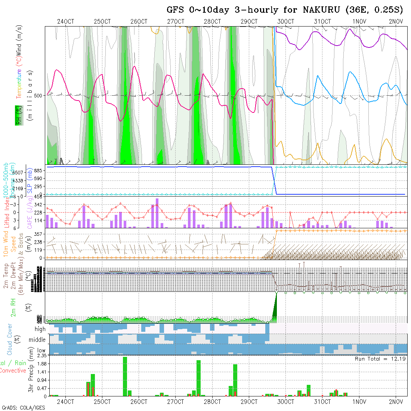The height and width of the screenshot is (411, 411).
Task: Select the 2NOV label on the bottom axis
Action: (396, 402)
